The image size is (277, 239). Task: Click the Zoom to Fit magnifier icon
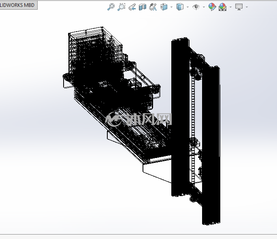(111, 7)
